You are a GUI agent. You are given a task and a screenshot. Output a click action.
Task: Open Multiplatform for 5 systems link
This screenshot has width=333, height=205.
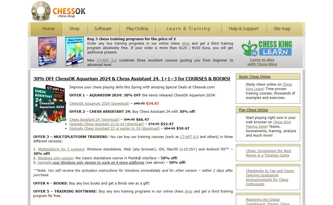[61, 149]
